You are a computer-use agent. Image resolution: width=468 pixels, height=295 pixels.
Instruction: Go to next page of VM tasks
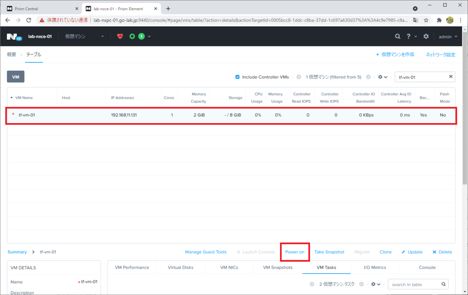362,284
